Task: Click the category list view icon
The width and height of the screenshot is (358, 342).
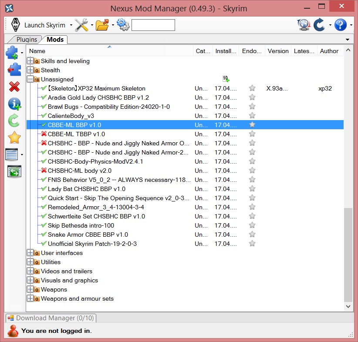Action: [x=12, y=154]
